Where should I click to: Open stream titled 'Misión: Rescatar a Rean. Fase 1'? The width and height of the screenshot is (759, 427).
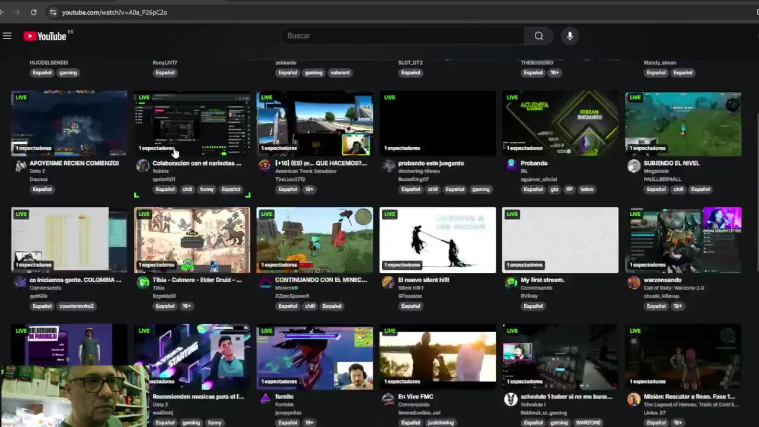pyautogui.click(x=689, y=396)
